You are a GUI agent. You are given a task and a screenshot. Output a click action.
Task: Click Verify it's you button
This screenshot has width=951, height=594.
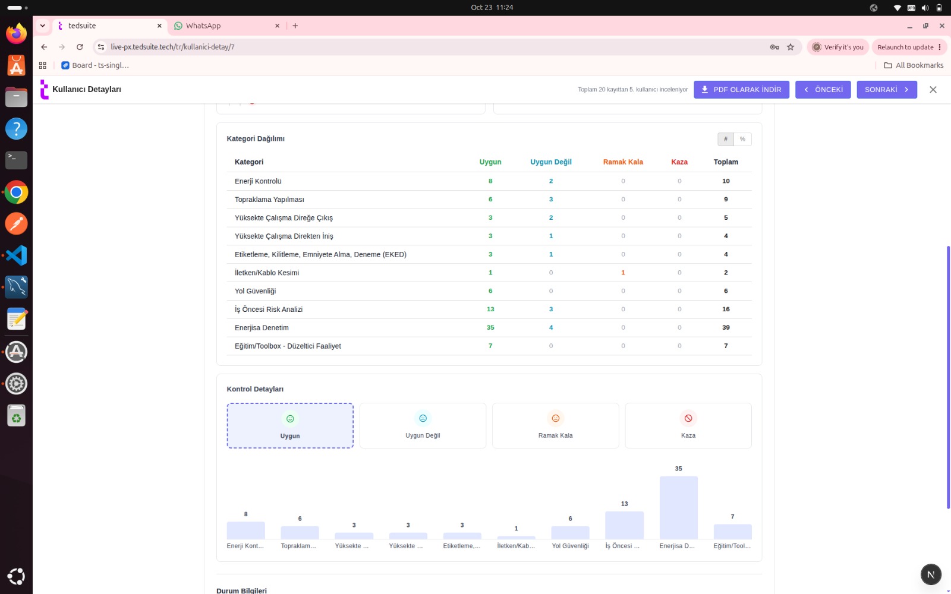tap(838, 47)
